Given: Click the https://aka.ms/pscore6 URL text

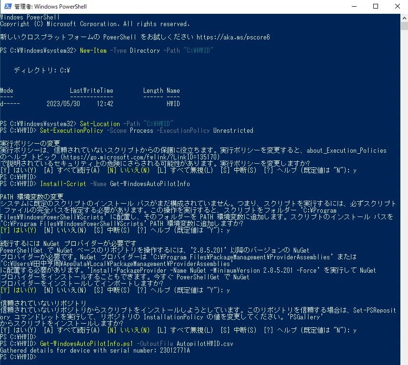Looking at the screenshot, I should click(x=233, y=37).
